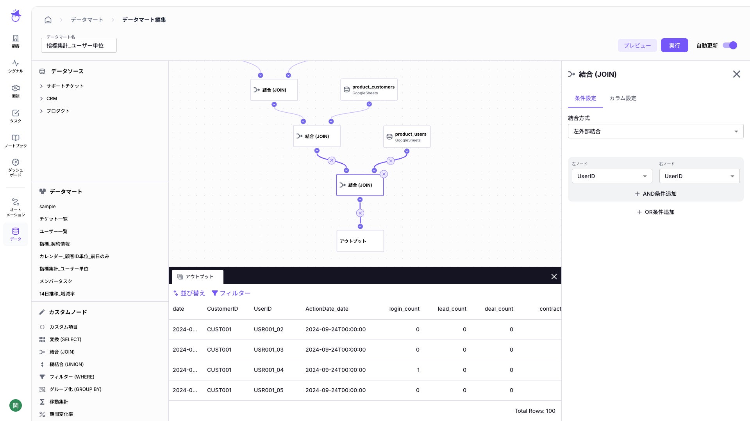Click AND条件追加 to add condition
This screenshot has width=750, height=421.
click(x=655, y=194)
